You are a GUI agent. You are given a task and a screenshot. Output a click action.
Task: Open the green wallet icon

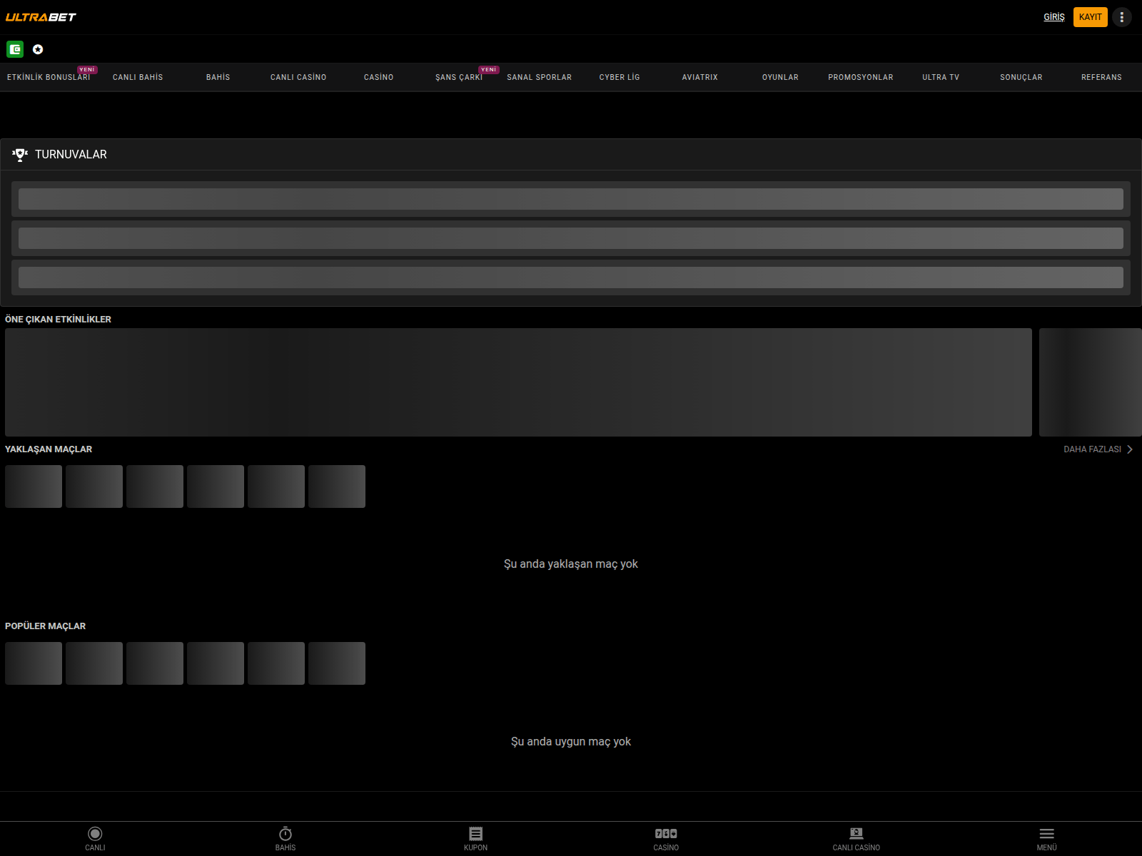[15, 49]
